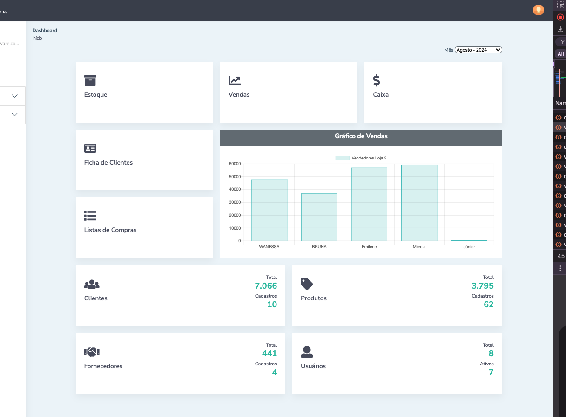Click the Usuários person silhouette icon

[307, 352]
